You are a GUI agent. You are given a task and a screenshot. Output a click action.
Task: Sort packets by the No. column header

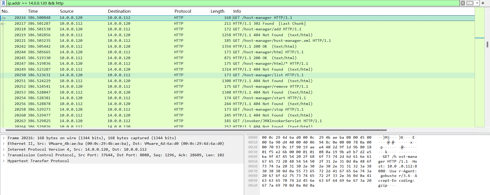(13, 11)
